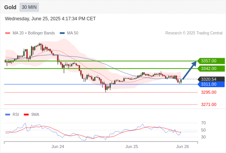Image resolution: width=226 pixels, height=153 pixels.
Task: Select the 3357.00 resistance price tag
Action: [x=211, y=61]
